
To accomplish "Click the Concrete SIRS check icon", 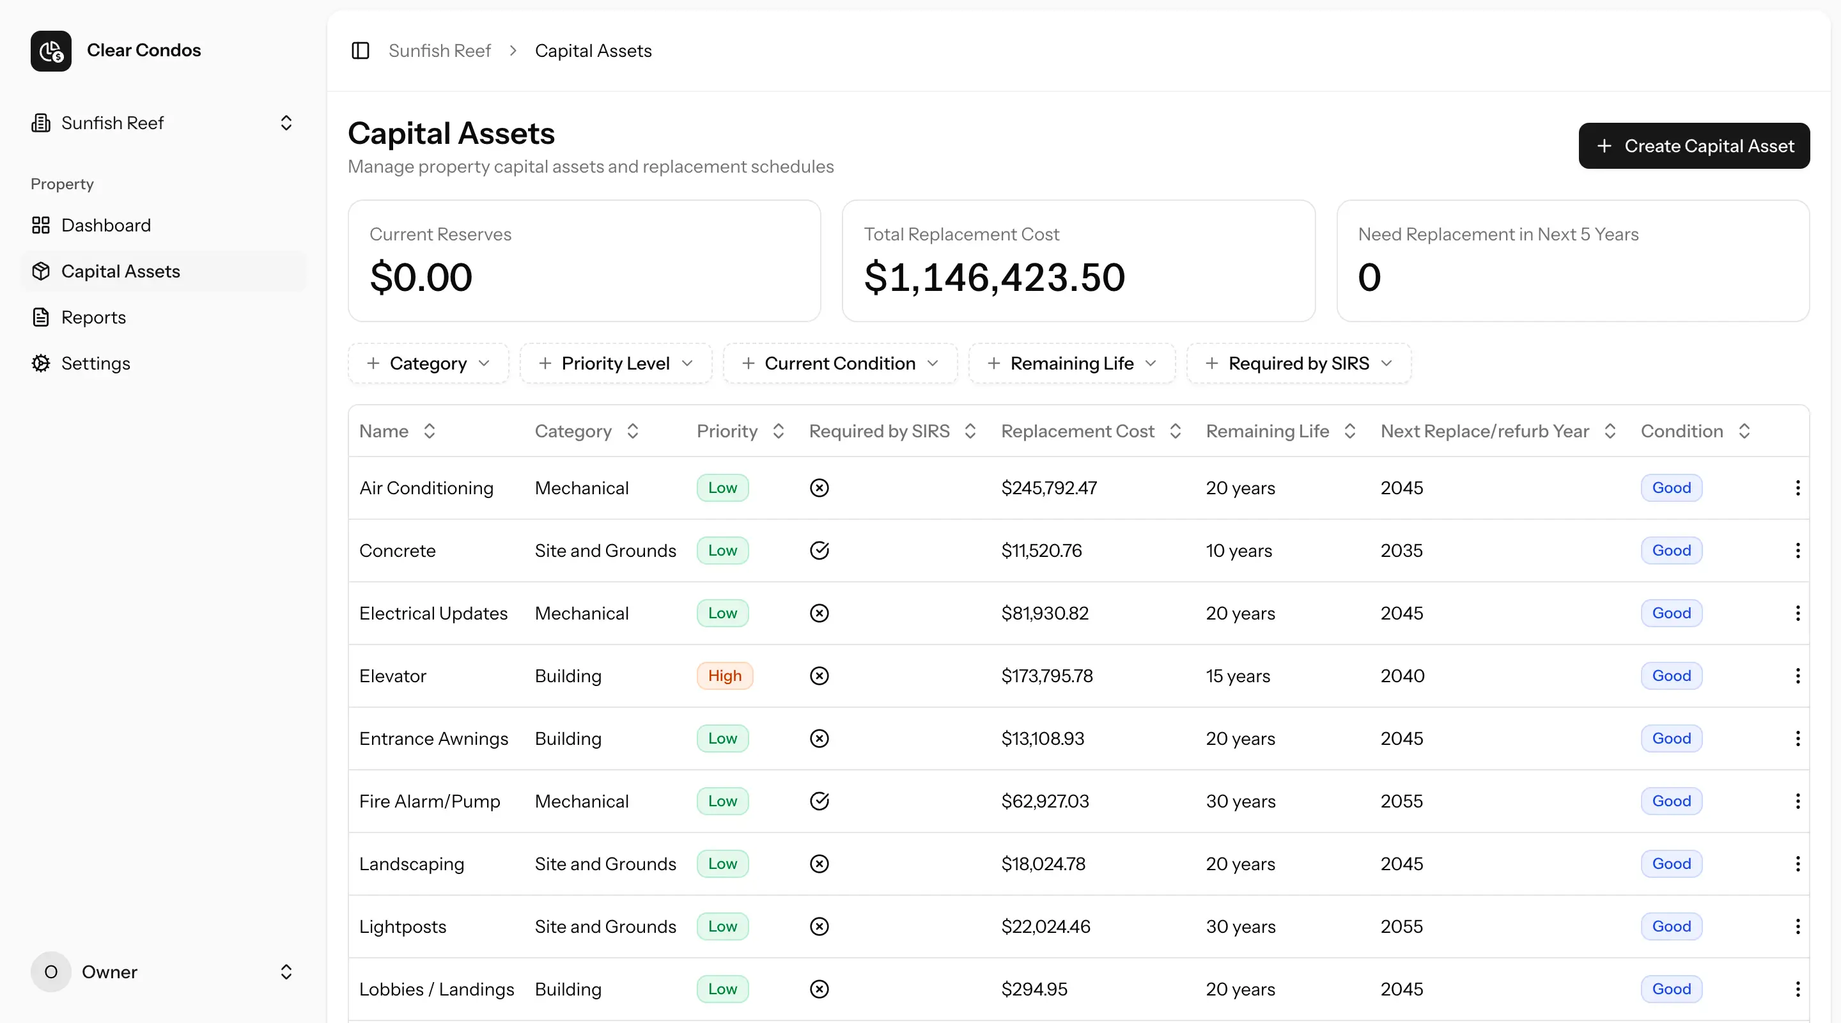I will (x=819, y=551).
